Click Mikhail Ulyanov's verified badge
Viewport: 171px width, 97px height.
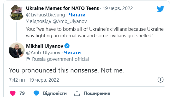coord(67,46)
